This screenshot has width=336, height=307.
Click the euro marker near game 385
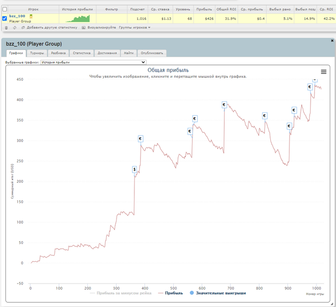(x=140, y=138)
